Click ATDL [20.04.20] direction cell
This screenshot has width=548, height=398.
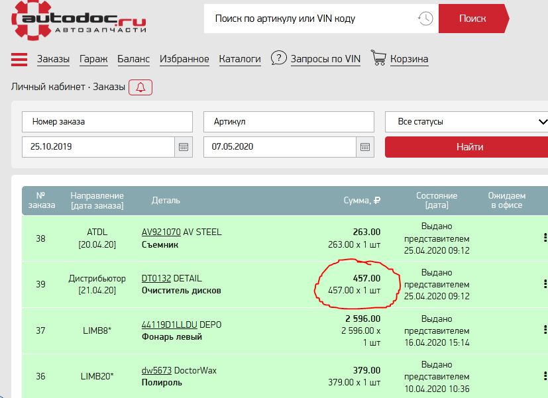click(x=97, y=238)
